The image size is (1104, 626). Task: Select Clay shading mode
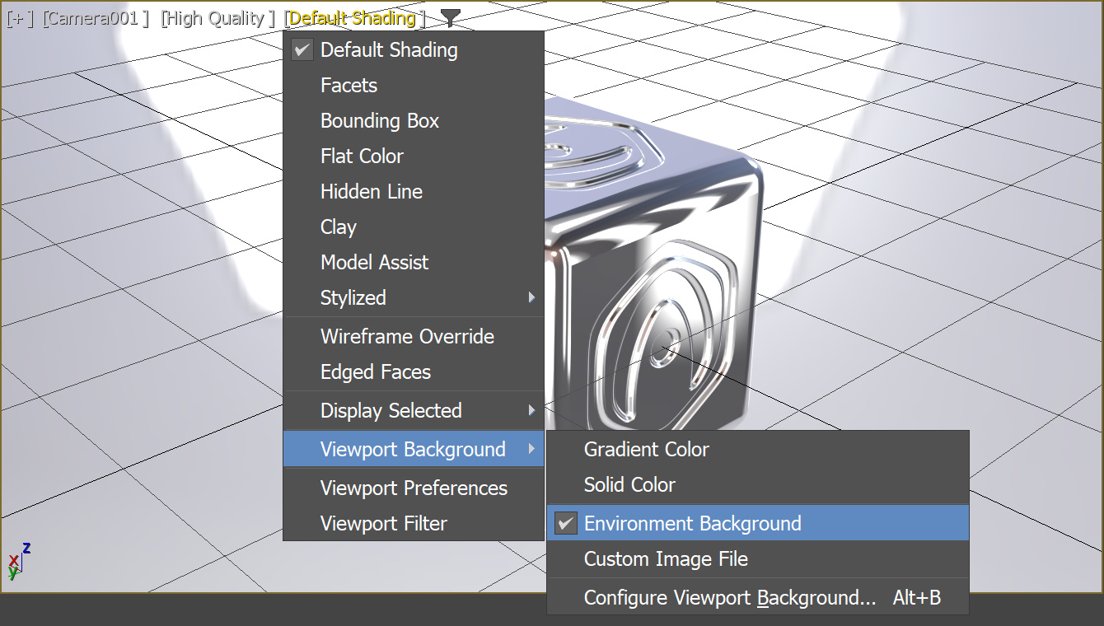click(x=338, y=227)
